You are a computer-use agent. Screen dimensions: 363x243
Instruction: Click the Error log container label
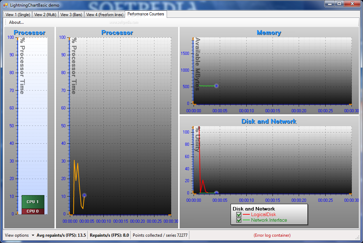tap(272, 235)
